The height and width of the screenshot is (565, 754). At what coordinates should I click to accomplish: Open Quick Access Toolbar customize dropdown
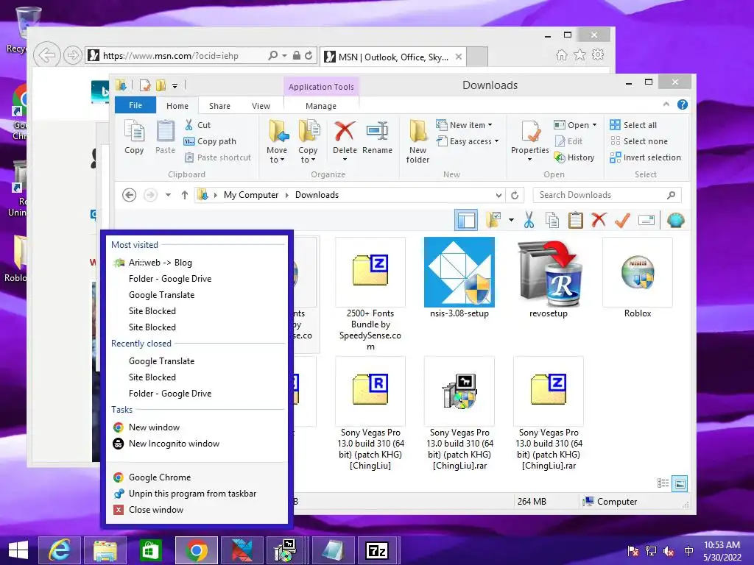point(175,86)
